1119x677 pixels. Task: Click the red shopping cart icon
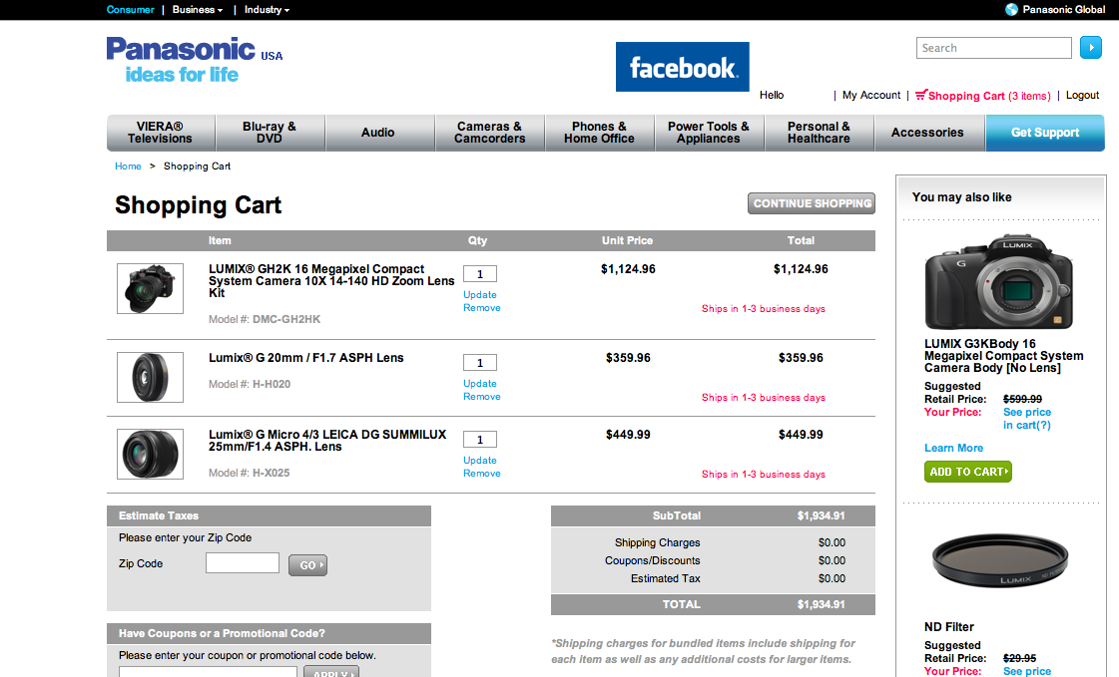(921, 94)
